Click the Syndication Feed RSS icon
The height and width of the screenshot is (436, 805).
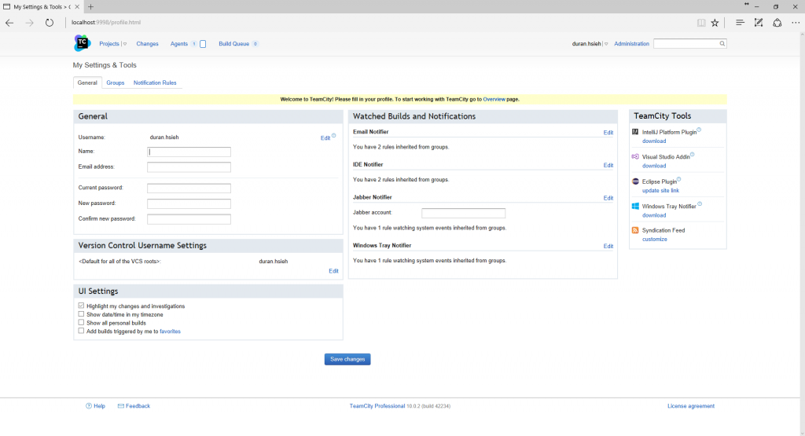coord(635,230)
